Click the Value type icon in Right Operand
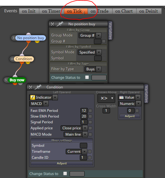 [x=121, y=97]
